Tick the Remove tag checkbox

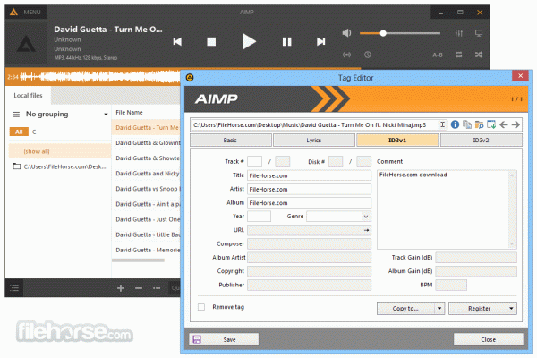click(x=201, y=307)
